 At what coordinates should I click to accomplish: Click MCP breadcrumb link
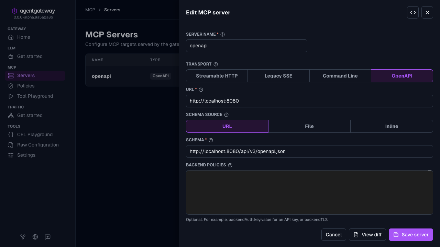90,10
